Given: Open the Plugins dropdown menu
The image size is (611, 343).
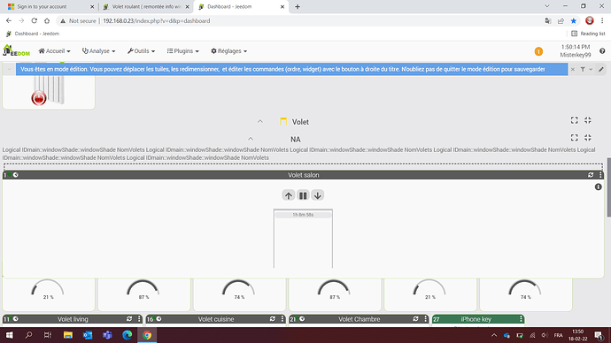Looking at the screenshot, I should pos(182,51).
